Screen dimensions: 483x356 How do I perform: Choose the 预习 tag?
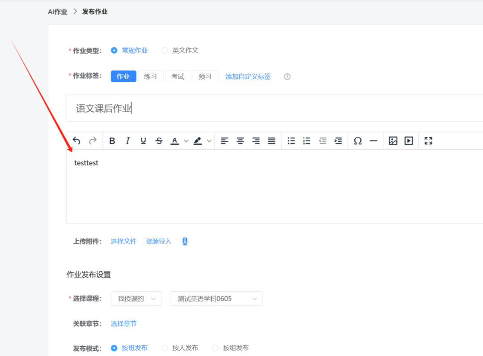tap(205, 76)
